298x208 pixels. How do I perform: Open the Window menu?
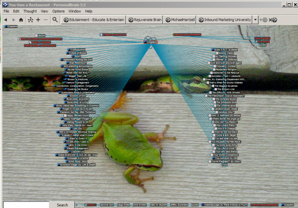(x=75, y=10)
